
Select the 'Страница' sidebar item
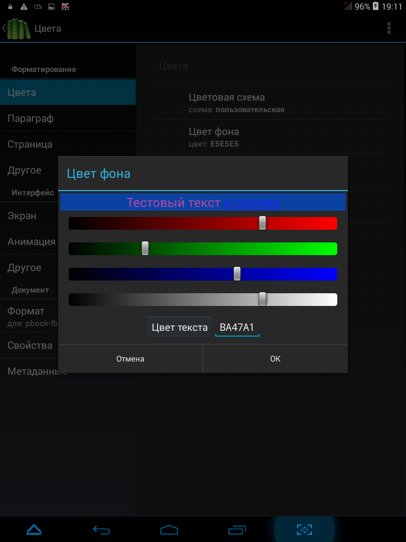coord(68,144)
